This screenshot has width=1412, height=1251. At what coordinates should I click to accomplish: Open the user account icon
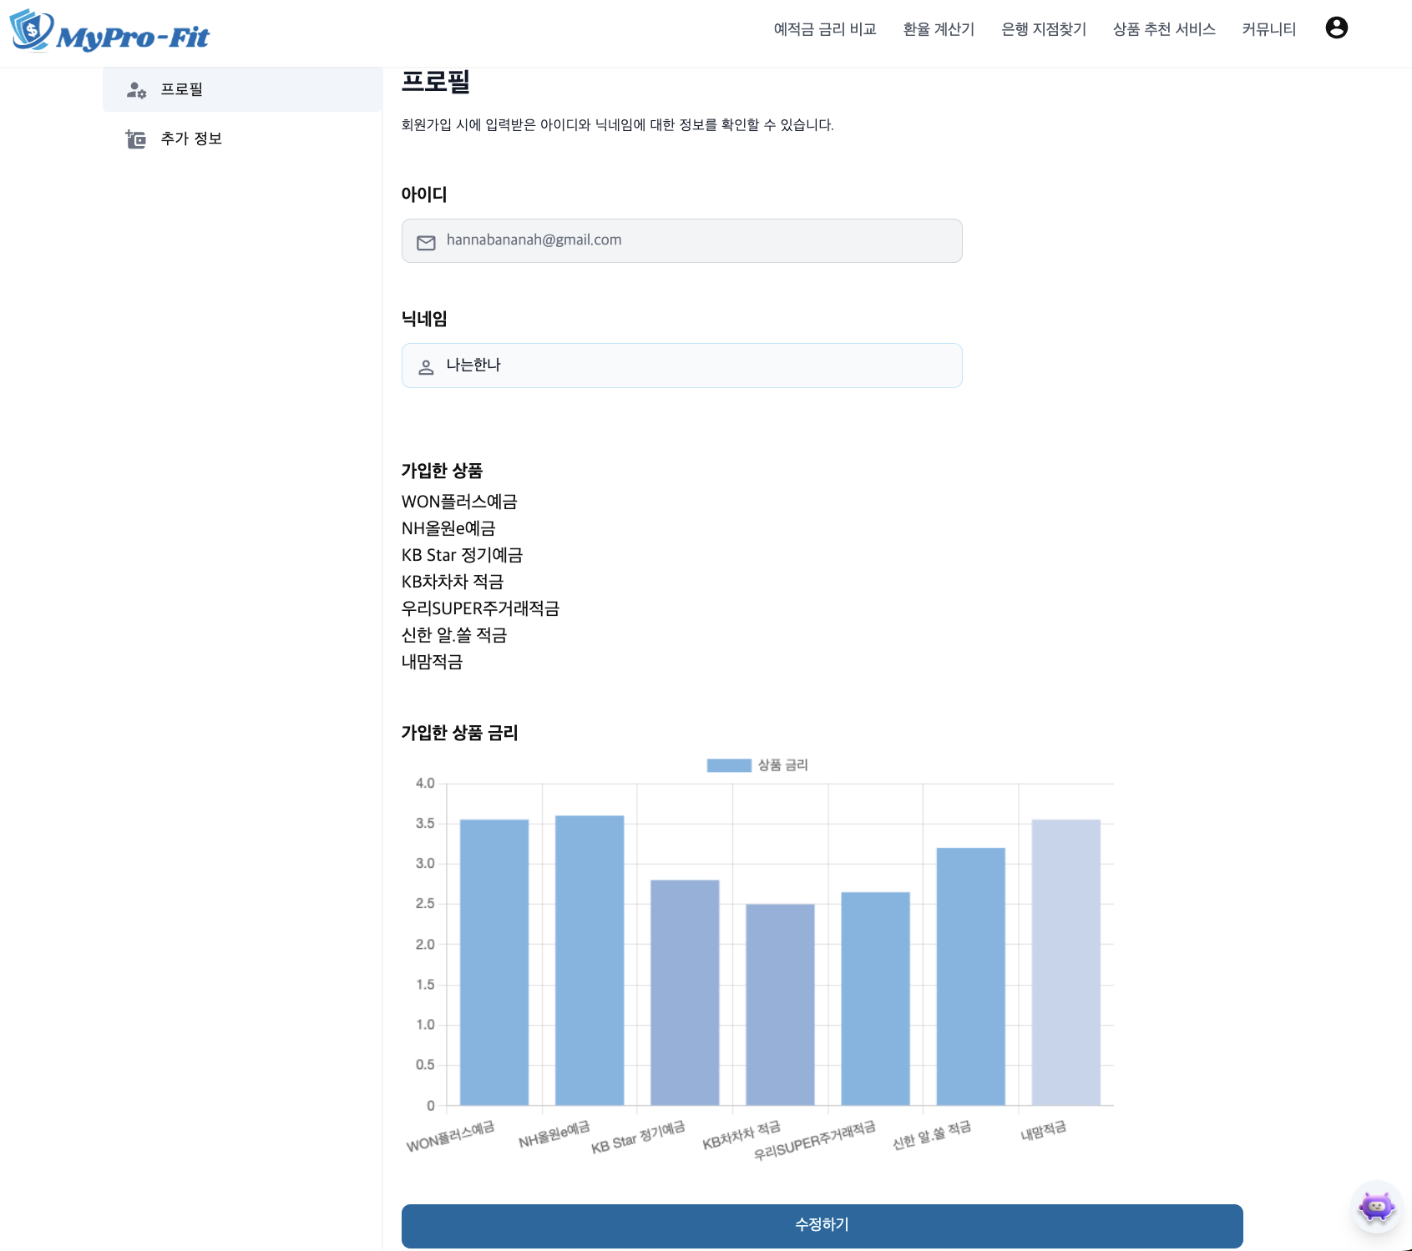[x=1336, y=28]
